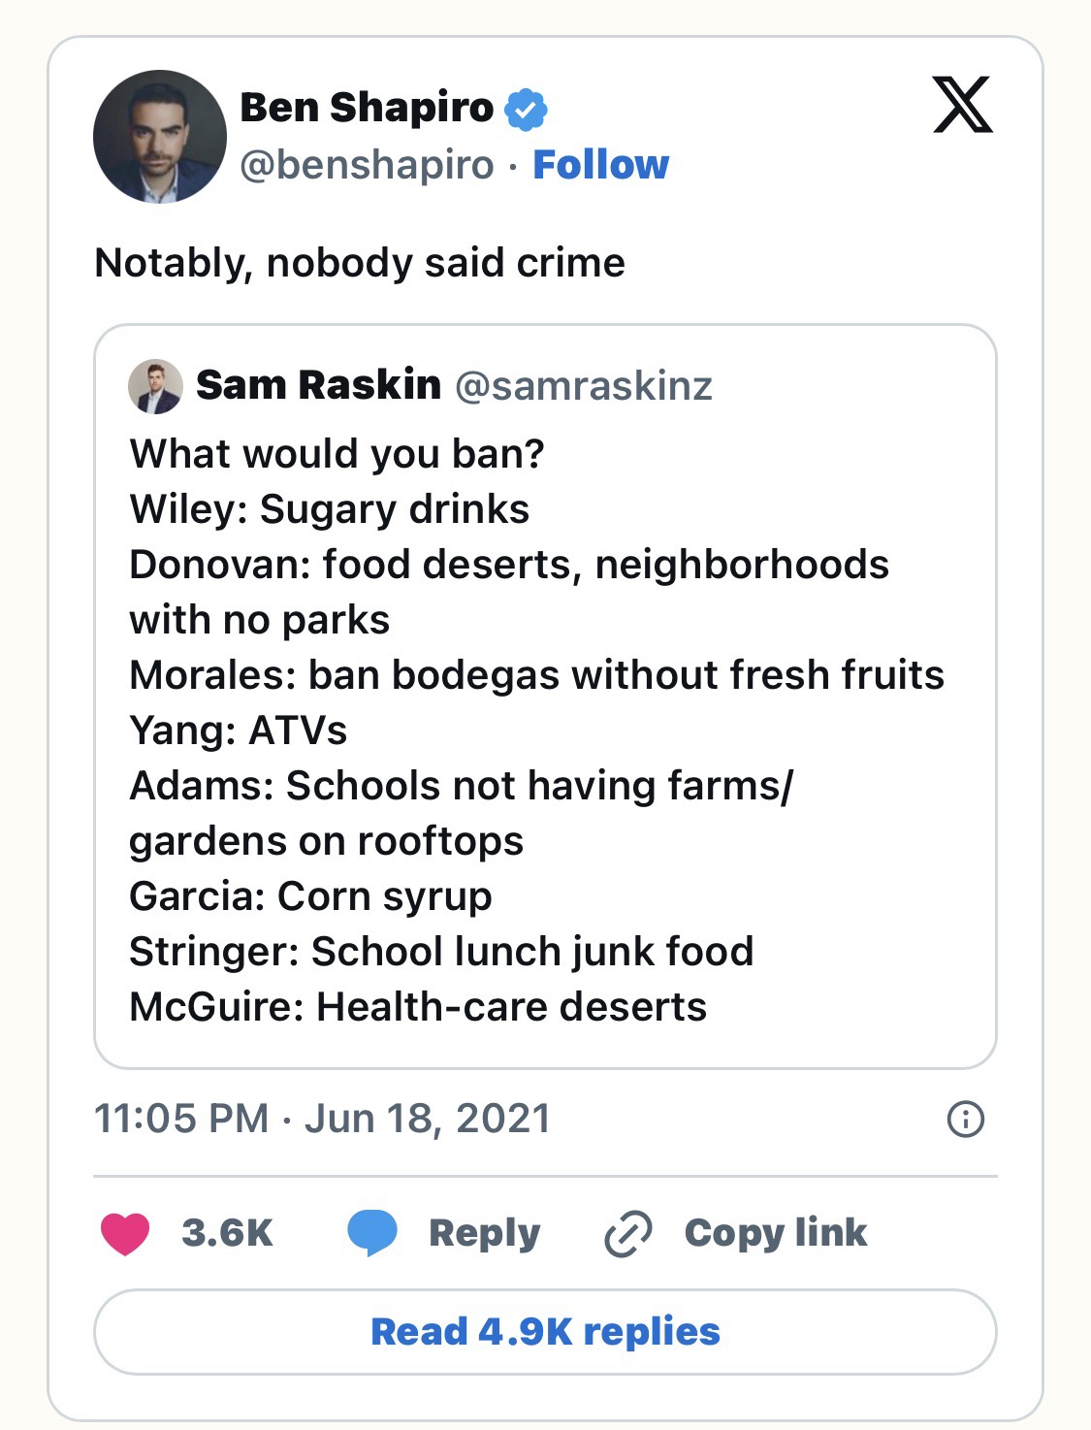Click the blue verified badge
This screenshot has height=1430, width=1091.
click(527, 109)
